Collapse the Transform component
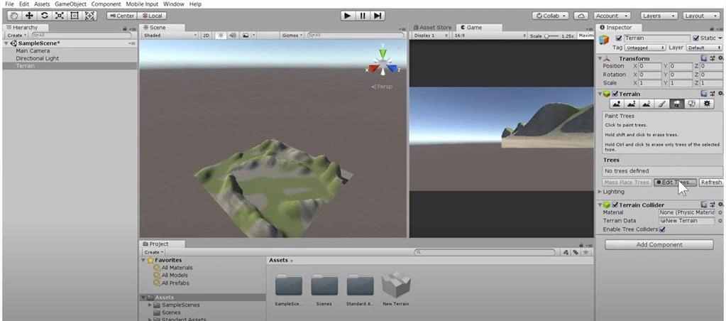The image size is (726, 321). (600, 58)
